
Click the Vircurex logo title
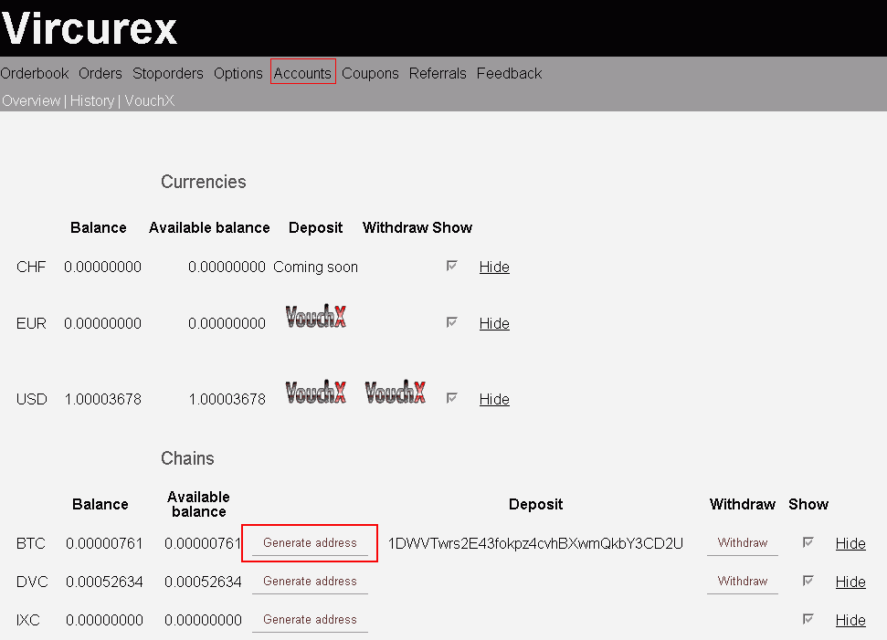[x=90, y=28]
